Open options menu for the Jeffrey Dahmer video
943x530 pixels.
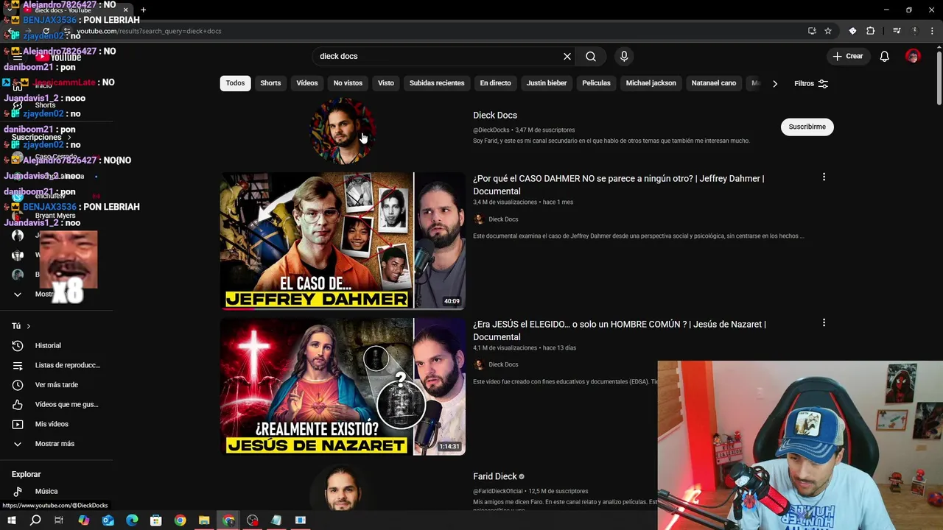(824, 177)
